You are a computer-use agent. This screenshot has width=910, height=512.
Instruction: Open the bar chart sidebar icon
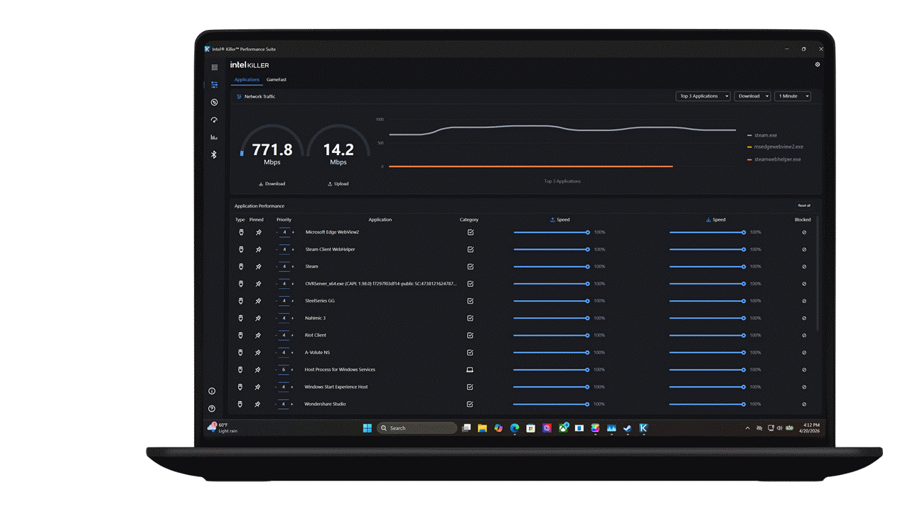click(x=214, y=137)
